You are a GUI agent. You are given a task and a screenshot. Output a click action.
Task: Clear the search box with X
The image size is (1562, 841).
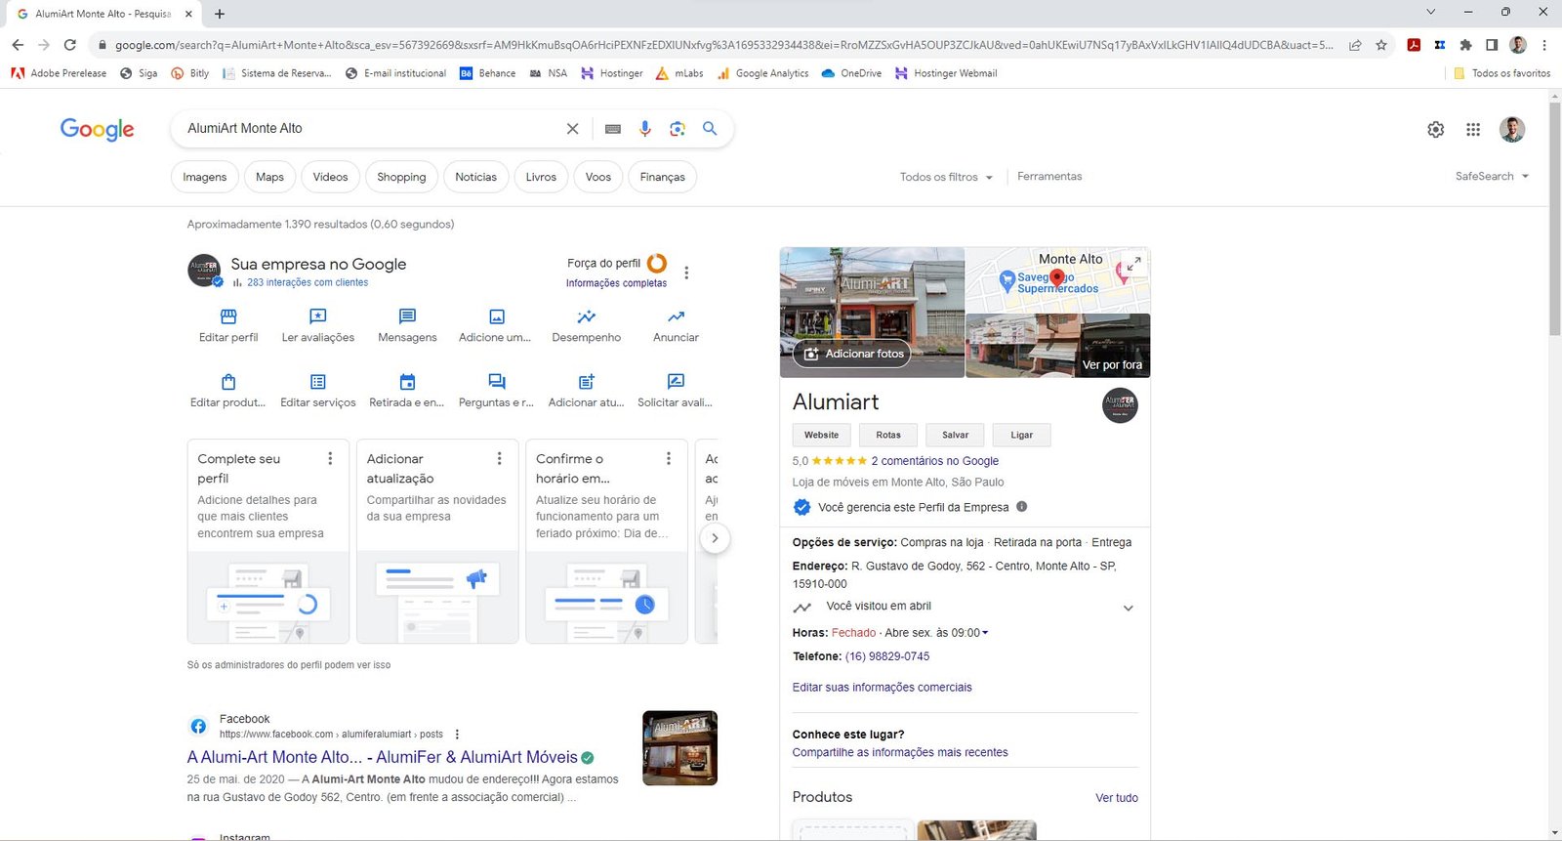(573, 129)
